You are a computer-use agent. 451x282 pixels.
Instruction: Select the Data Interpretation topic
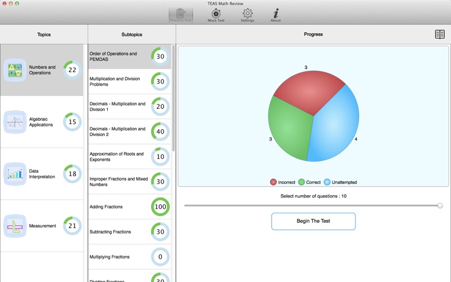tap(42, 174)
